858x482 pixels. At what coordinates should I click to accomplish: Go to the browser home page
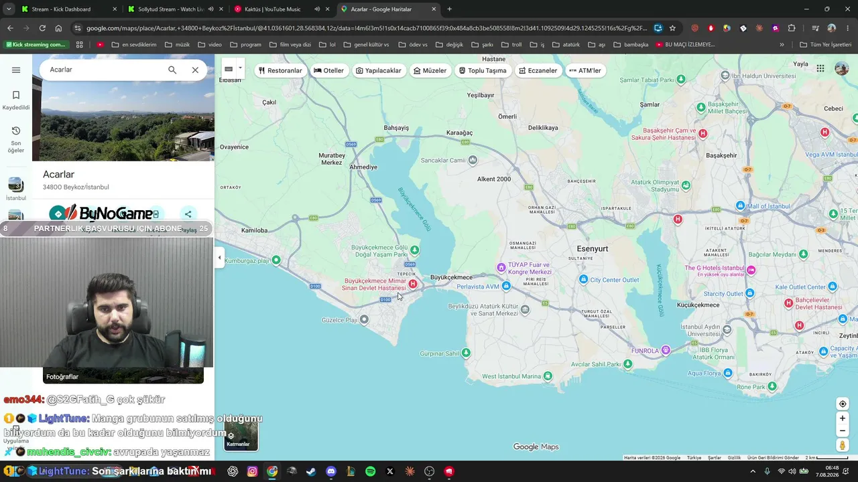pos(58,28)
